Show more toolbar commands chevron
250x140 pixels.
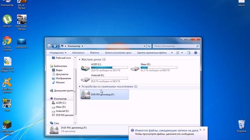[172, 53]
